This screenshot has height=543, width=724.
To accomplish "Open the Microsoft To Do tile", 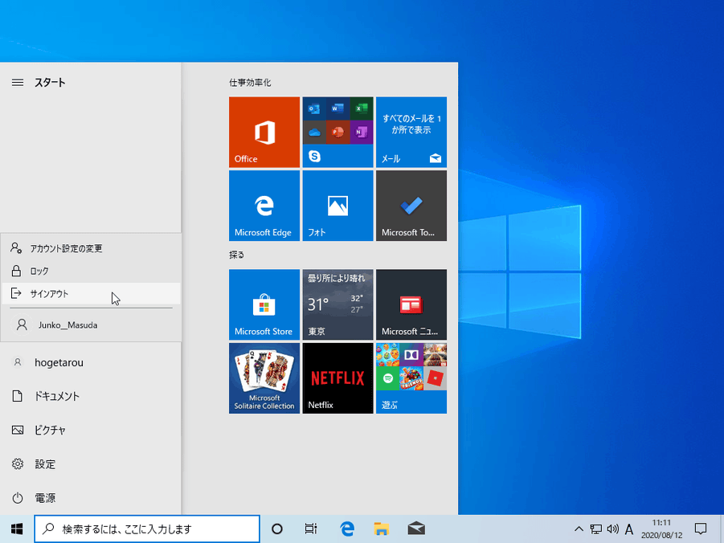I will (x=411, y=206).
